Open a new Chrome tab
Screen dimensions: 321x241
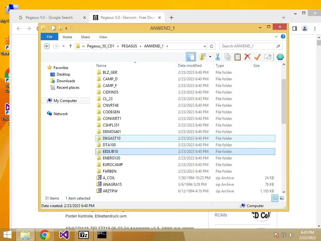pos(171,18)
